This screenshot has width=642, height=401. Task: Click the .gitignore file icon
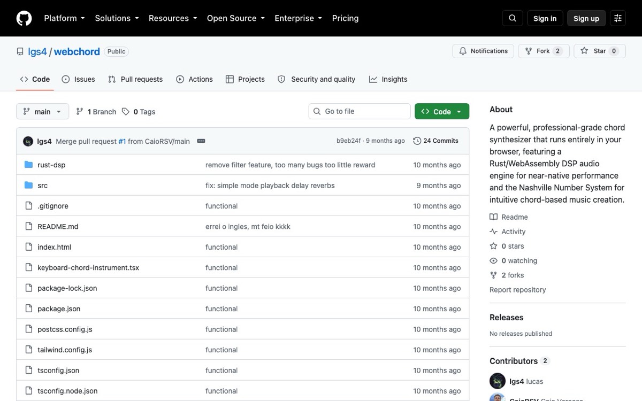click(x=29, y=206)
